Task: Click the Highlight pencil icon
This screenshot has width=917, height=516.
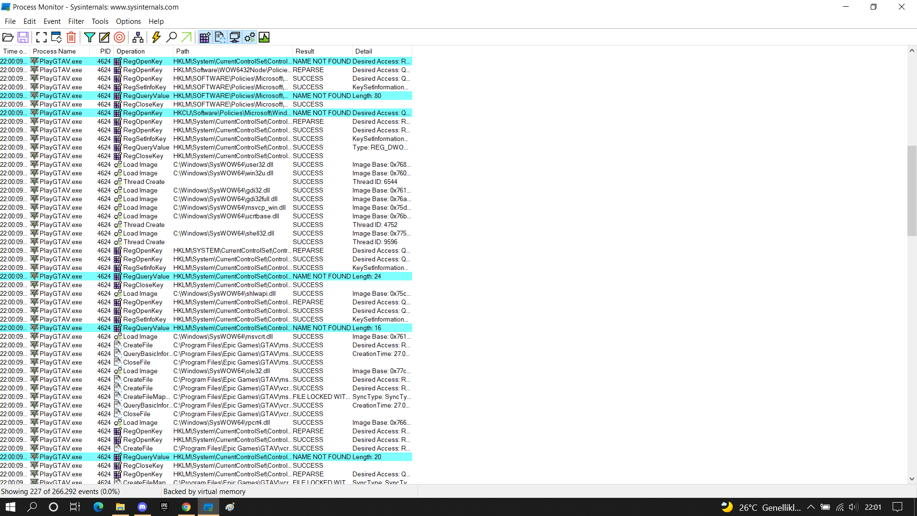Action: (x=104, y=37)
